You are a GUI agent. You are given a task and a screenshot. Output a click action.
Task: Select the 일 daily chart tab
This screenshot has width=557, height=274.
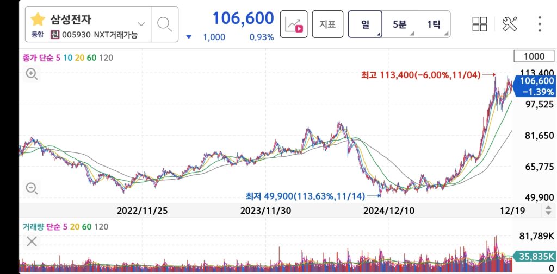(366, 24)
